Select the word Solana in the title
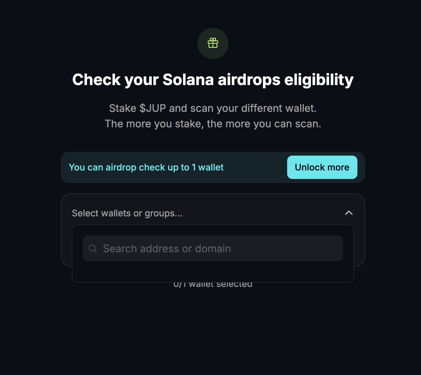 click(188, 80)
